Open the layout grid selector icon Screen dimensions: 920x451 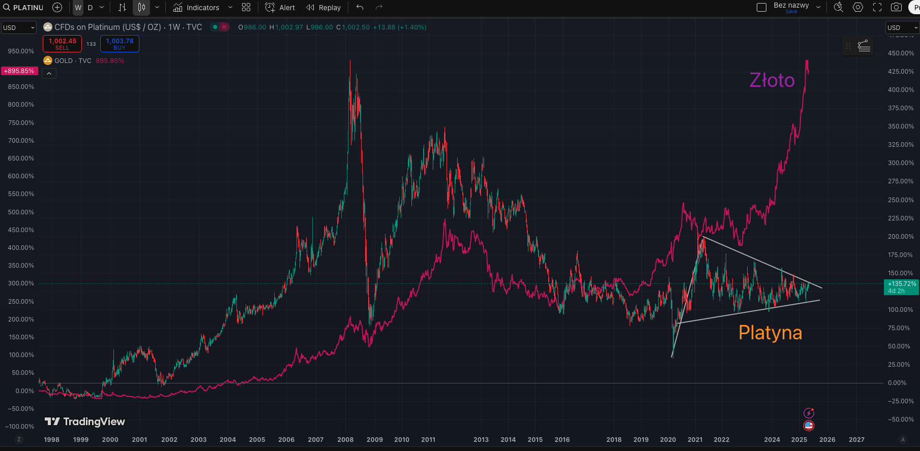(x=246, y=8)
